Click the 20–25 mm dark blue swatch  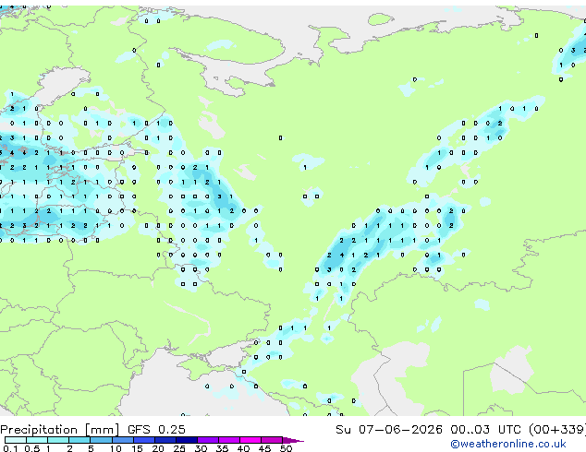coord(165,440)
